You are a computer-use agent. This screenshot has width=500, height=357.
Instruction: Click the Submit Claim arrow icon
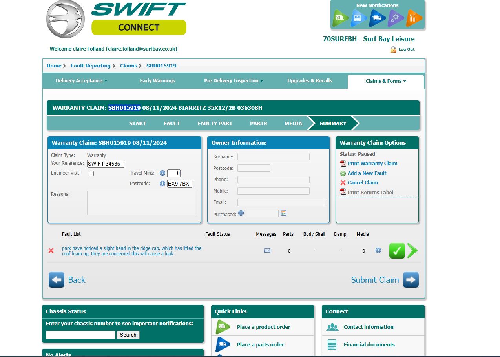point(411,280)
